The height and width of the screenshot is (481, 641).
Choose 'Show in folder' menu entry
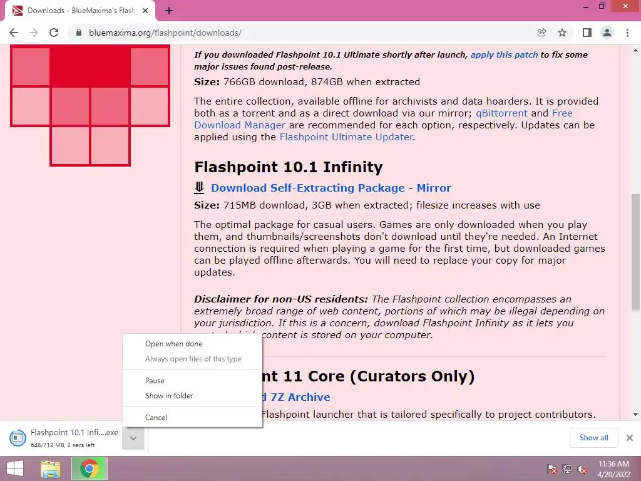point(193,396)
